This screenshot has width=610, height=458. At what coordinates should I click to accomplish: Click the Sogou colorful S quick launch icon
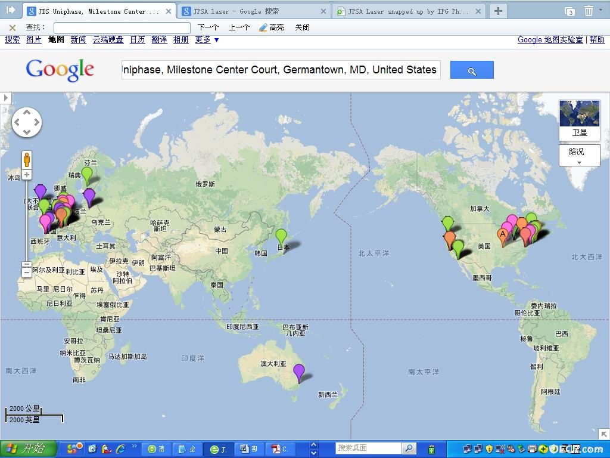pos(74,448)
